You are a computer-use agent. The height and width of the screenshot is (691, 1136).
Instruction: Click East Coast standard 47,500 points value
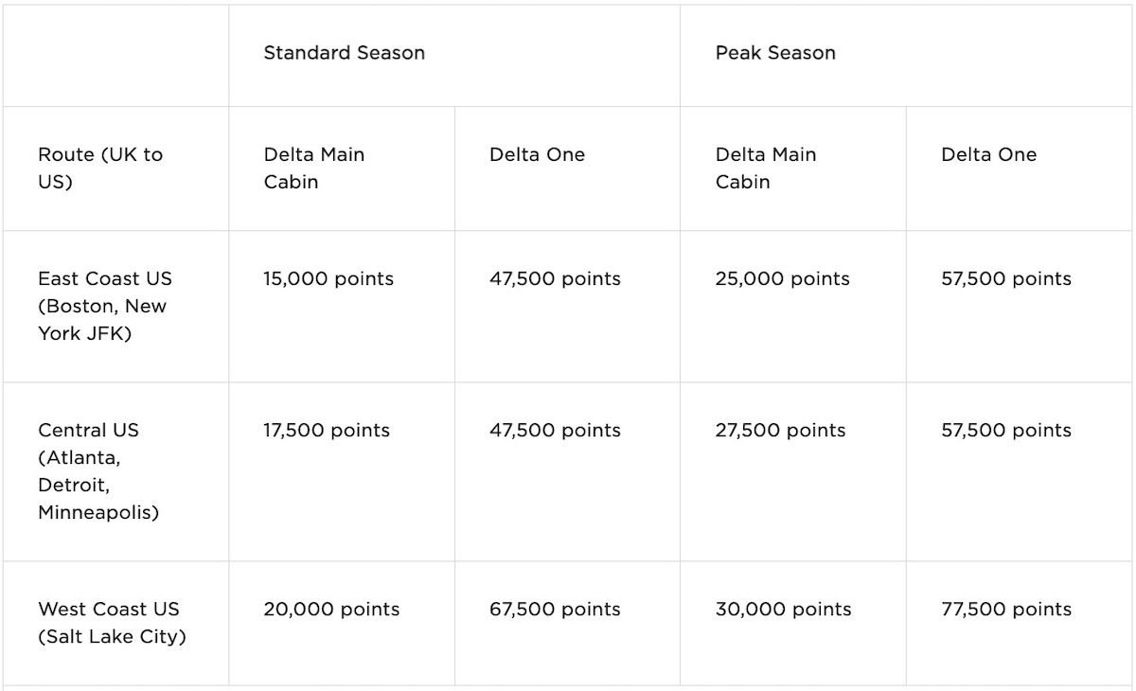coord(555,279)
